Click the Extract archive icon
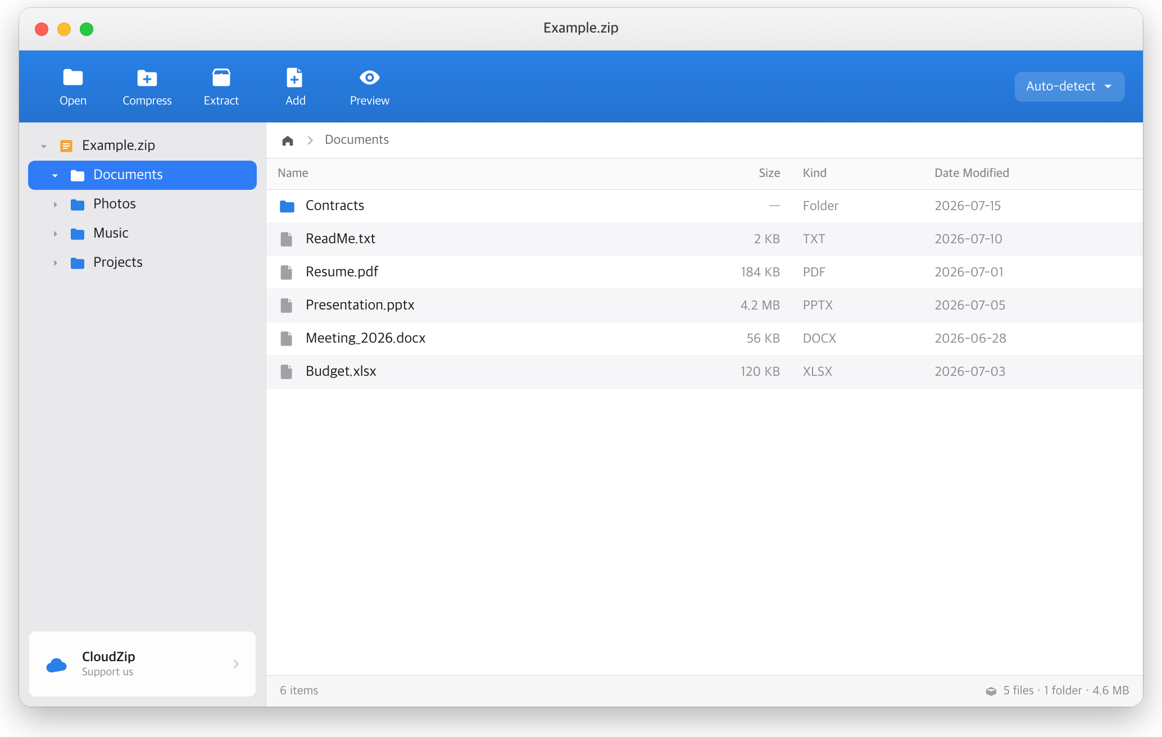Viewport: 1162px width, 737px height. pos(221,78)
